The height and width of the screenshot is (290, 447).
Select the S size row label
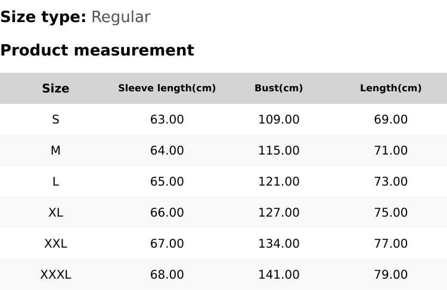pos(55,119)
